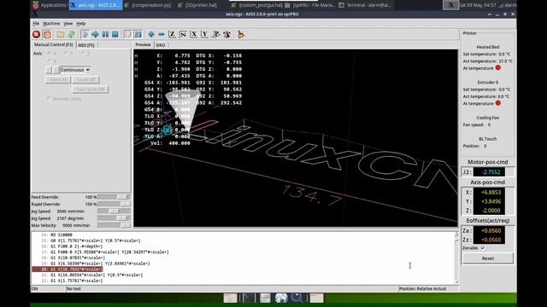The height and width of the screenshot is (307, 547).
Task: Toggle skip lines with slash icon
Action: tap(128, 34)
